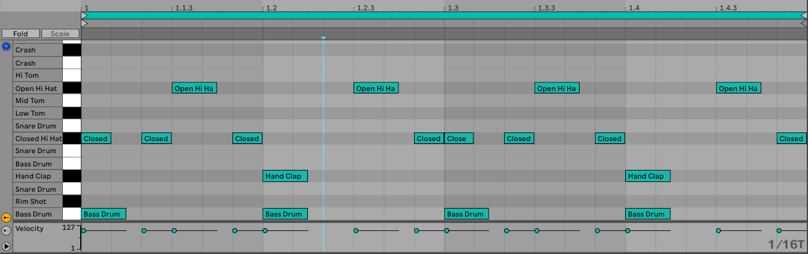
Task: Click the loop start bracket marker
Action: (85, 24)
